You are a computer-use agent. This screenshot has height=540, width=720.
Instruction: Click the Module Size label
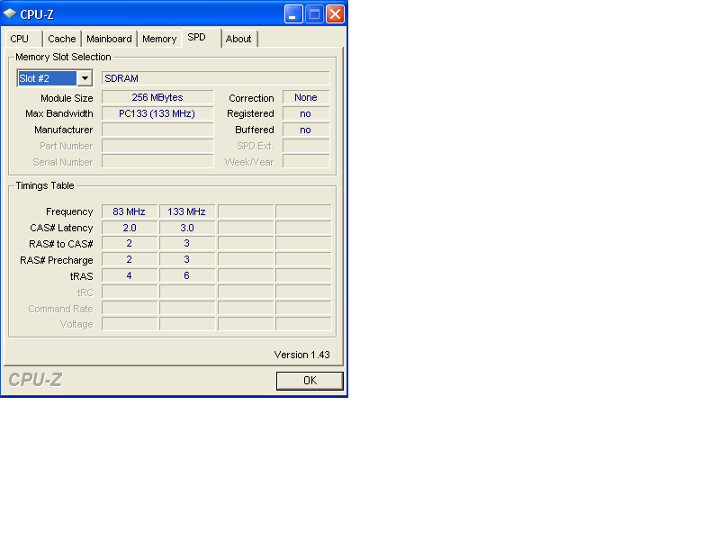coord(67,98)
